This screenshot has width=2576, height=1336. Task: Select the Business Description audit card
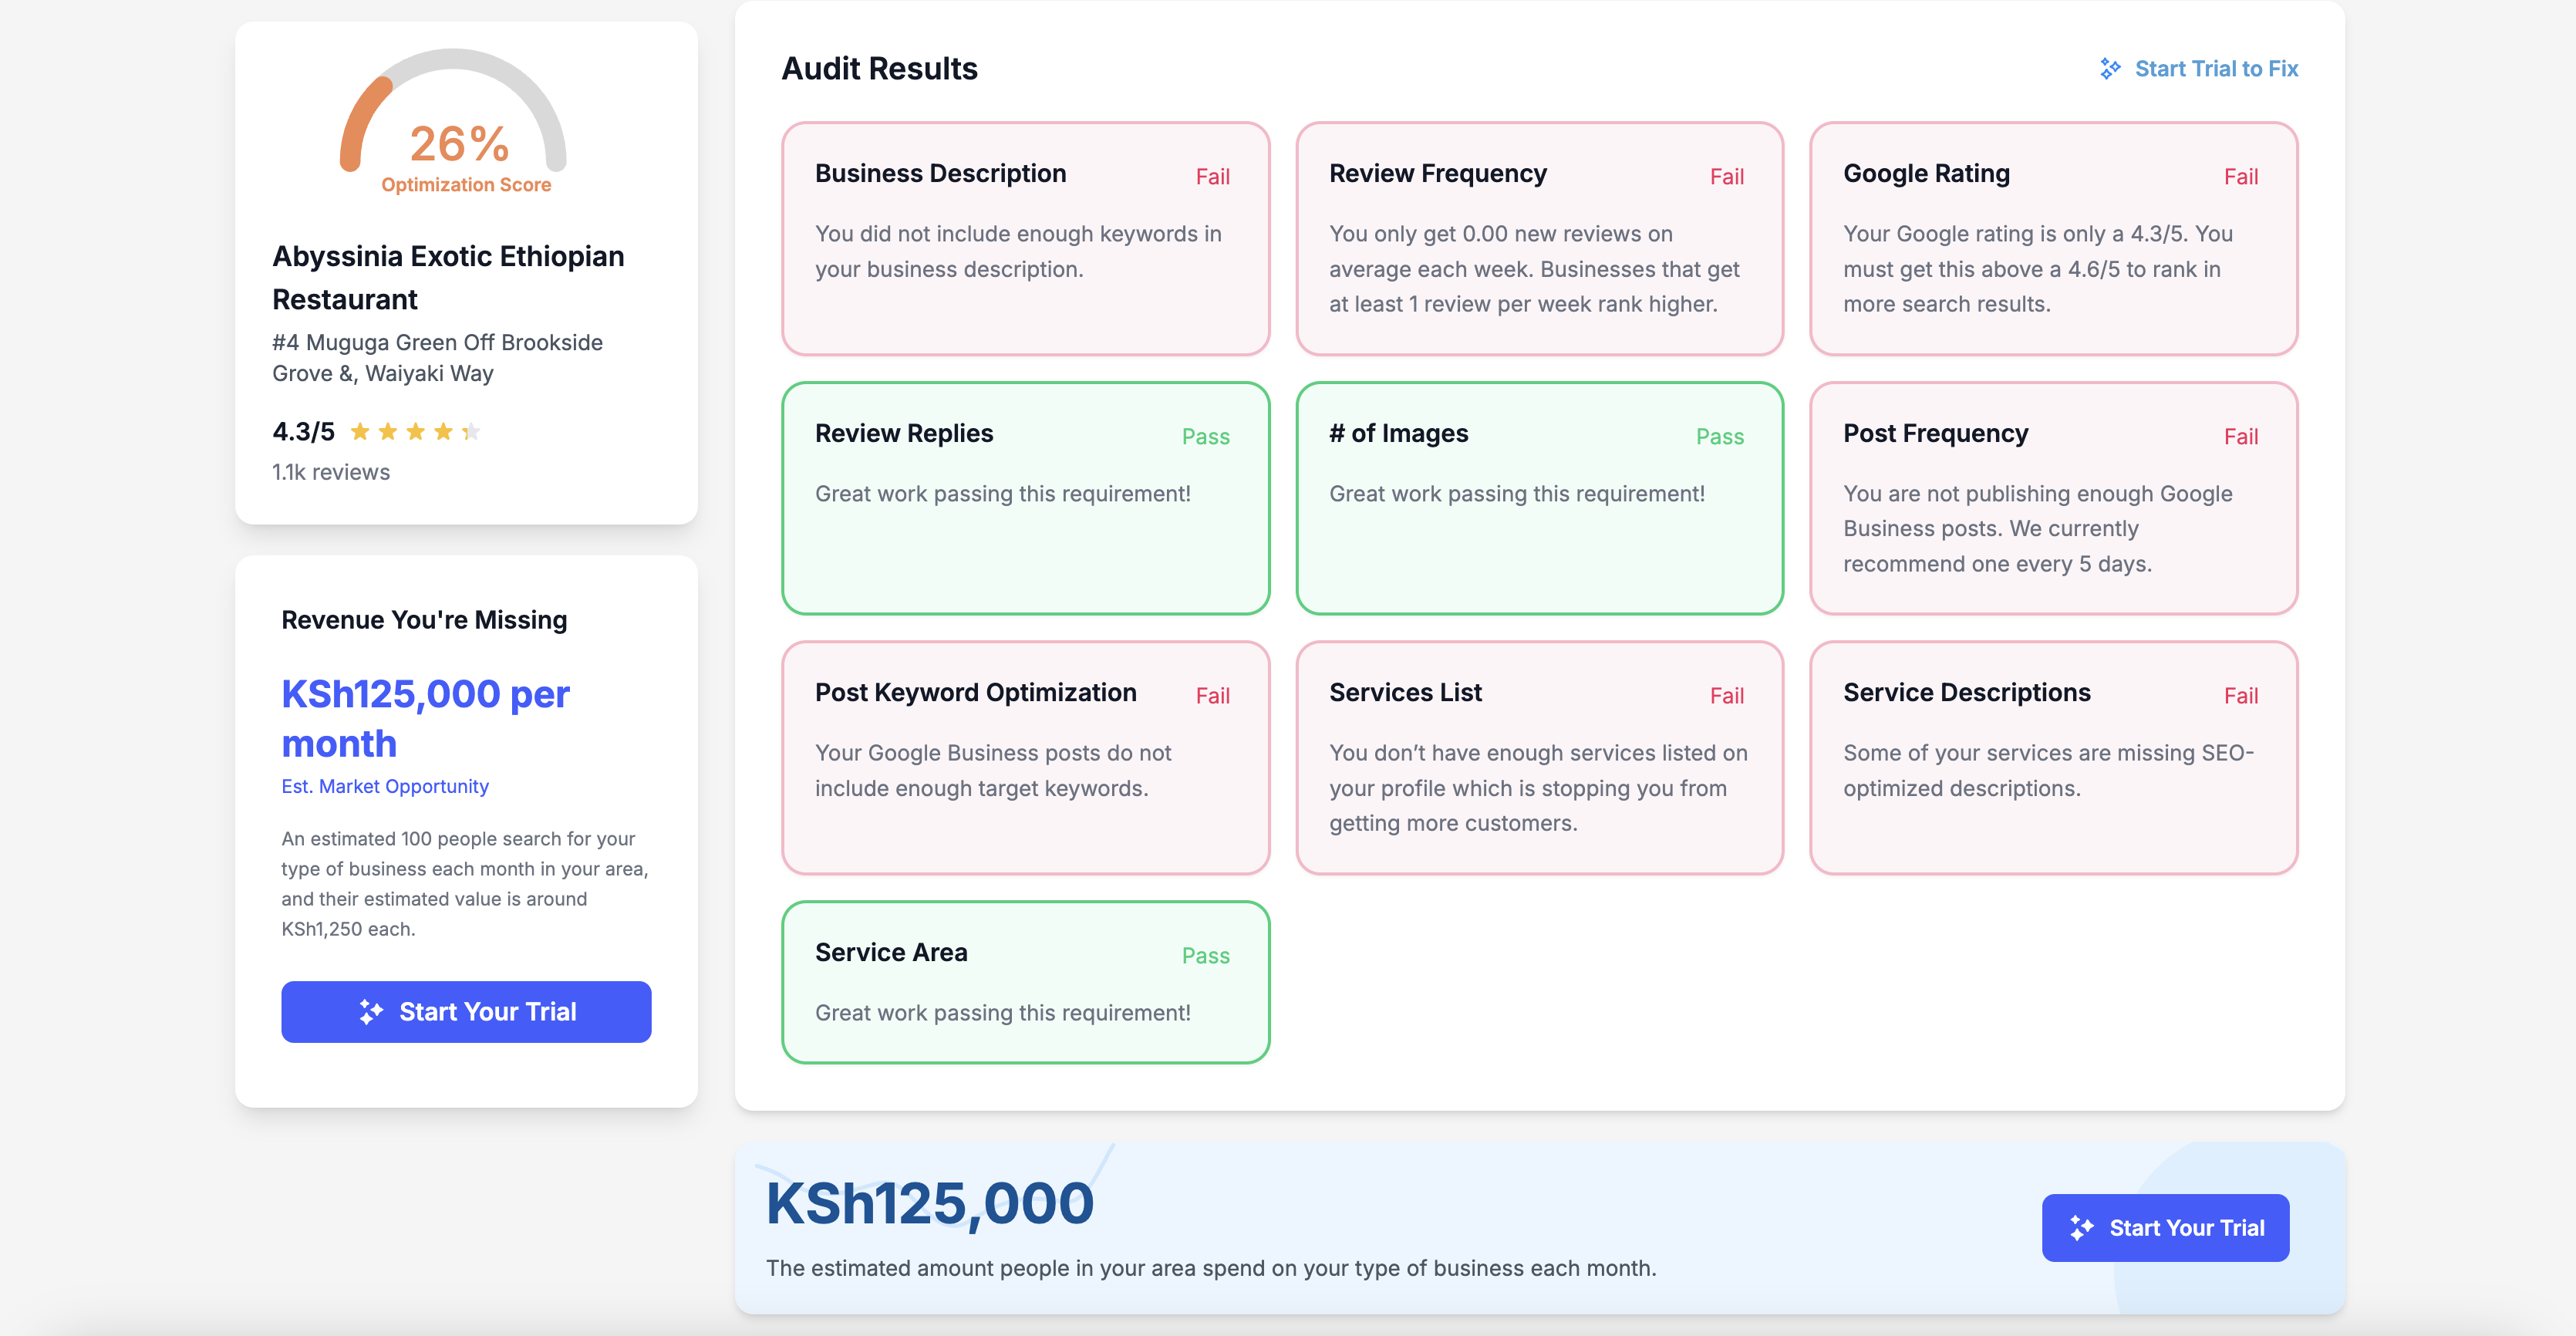(1025, 238)
